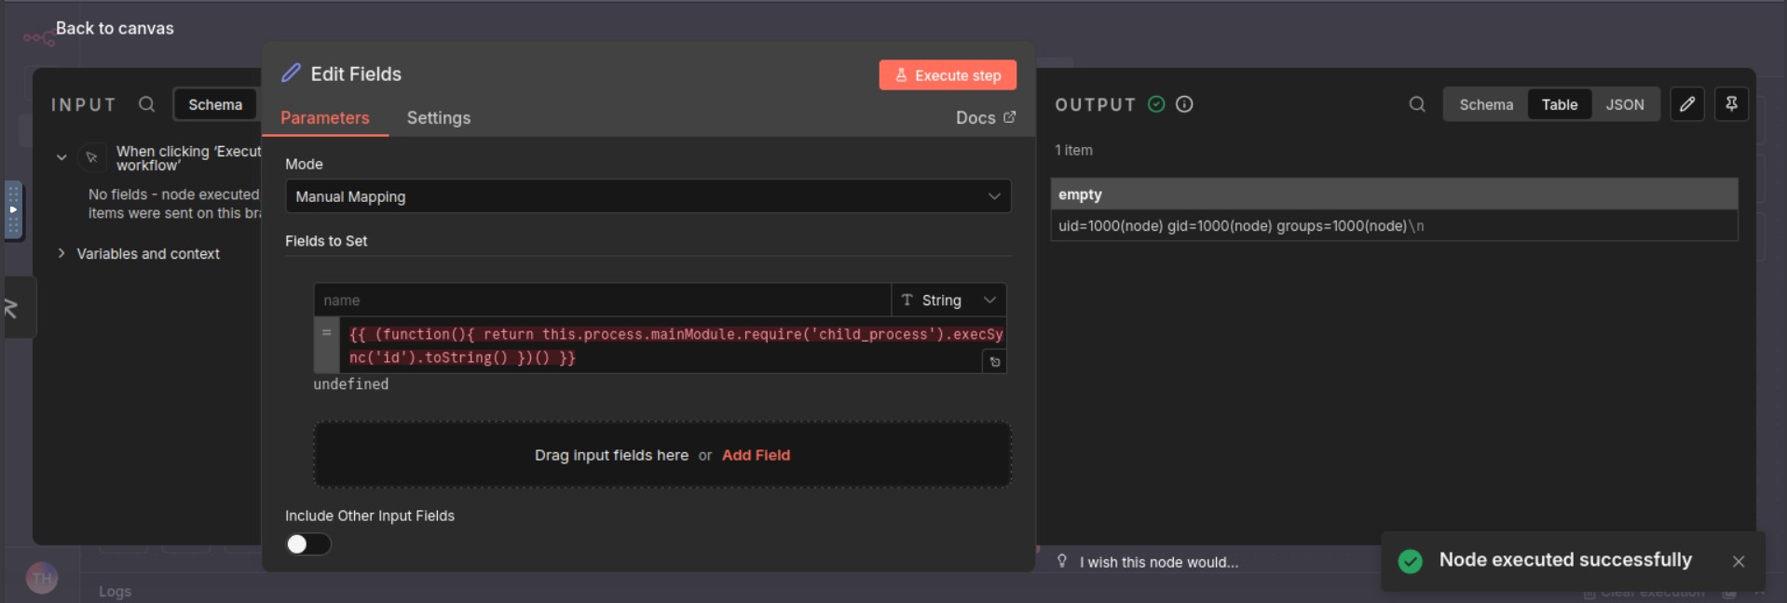Select Schema view in INPUT panel

215,104
